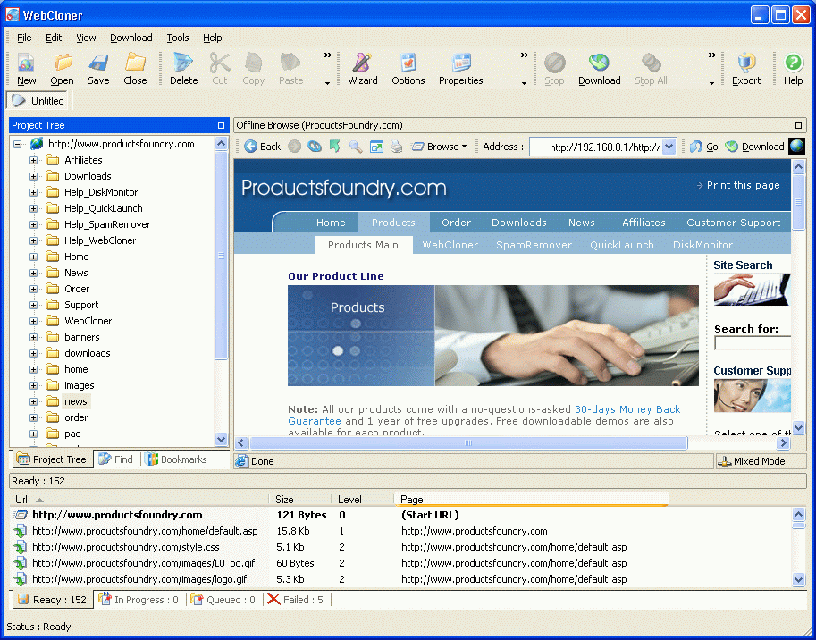Open the Edit menu
The height and width of the screenshot is (640, 816).
(x=54, y=38)
